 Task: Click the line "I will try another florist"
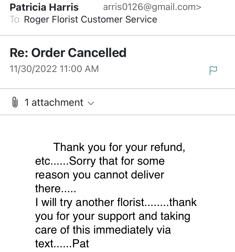tap(90, 202)
